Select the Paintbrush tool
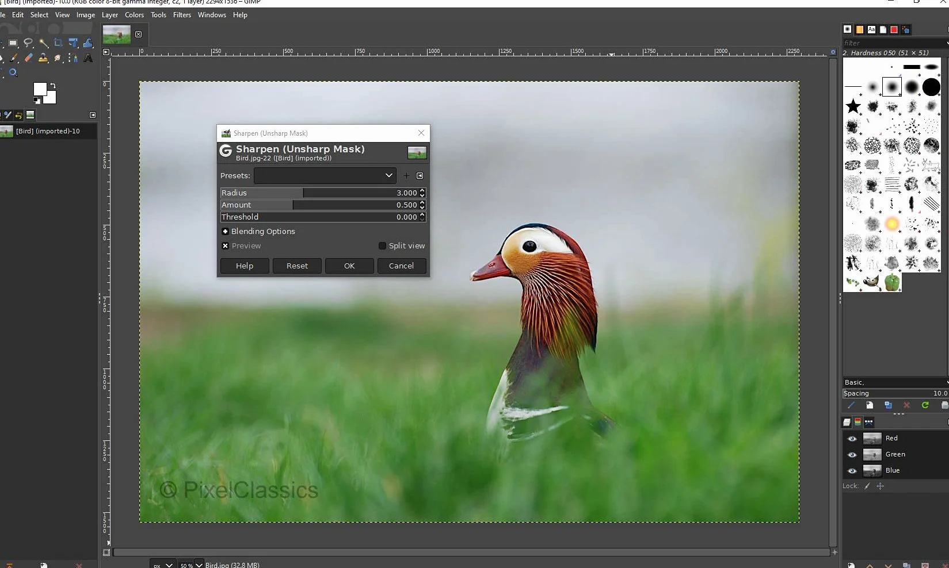 14,57
